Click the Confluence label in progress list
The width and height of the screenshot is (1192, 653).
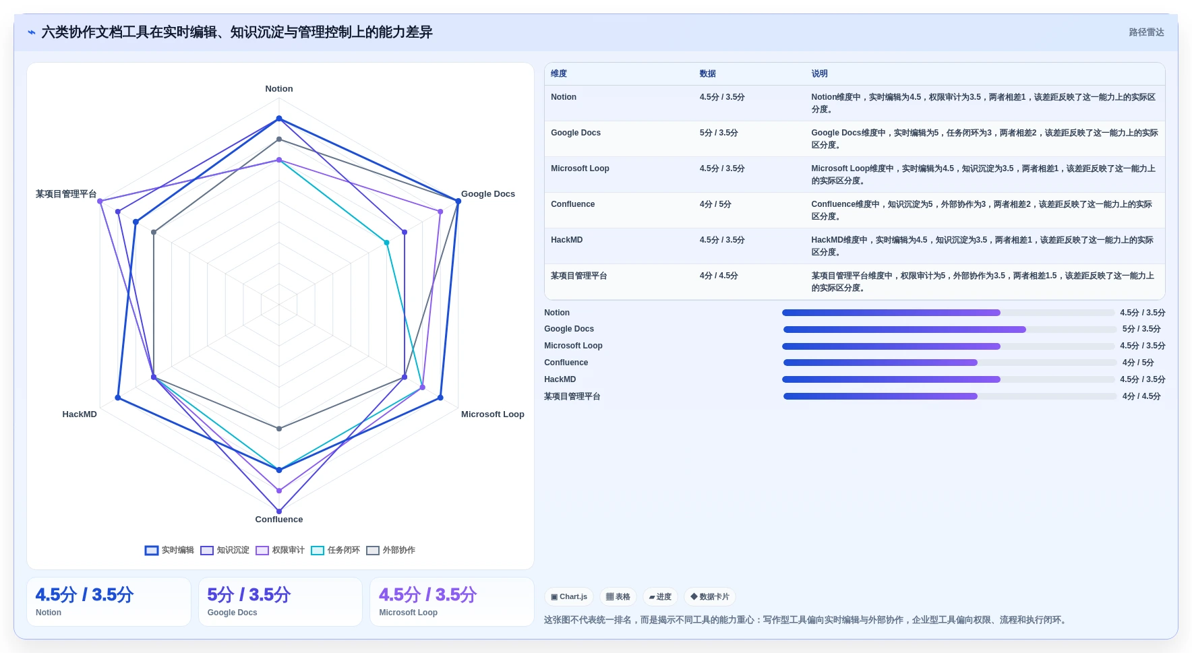566,363
